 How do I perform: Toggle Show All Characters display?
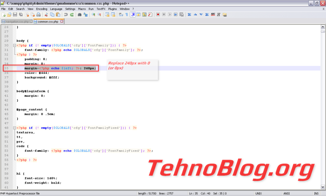[x=127, y=14]
